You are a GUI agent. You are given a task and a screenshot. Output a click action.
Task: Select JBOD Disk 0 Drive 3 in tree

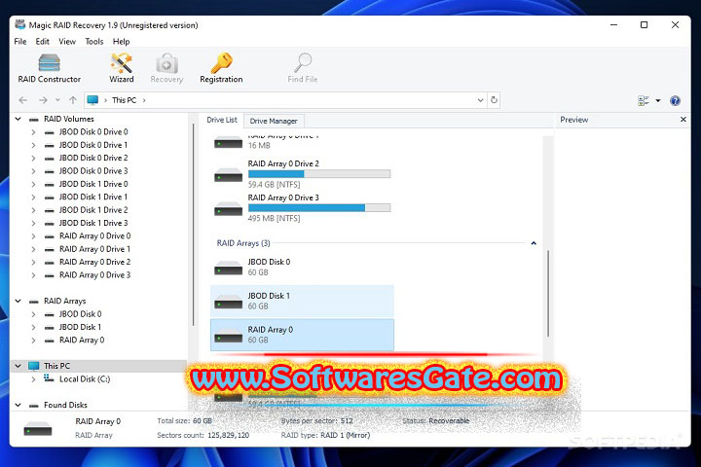coord(93,170)
